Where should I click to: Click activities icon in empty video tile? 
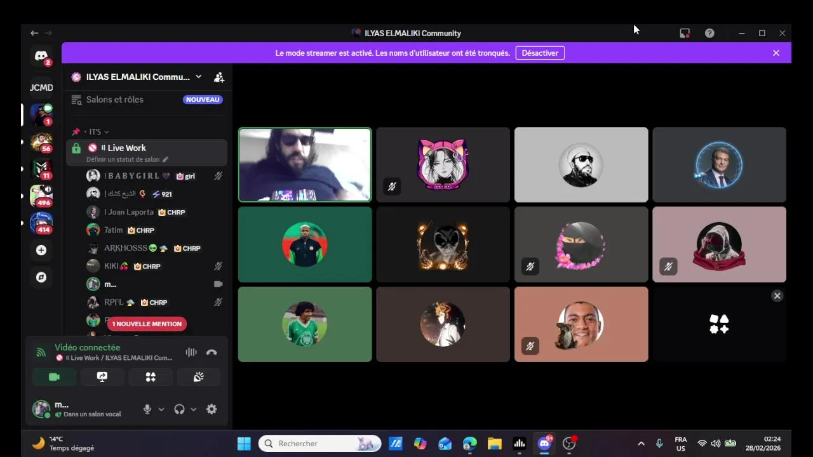tap(719, 324)
